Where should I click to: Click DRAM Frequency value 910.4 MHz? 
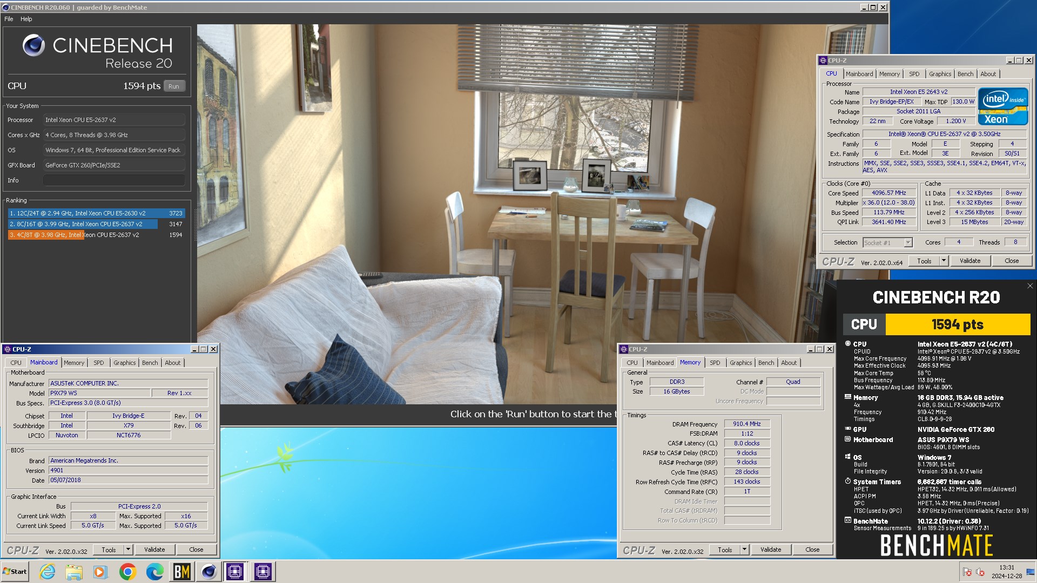(746, 424)
